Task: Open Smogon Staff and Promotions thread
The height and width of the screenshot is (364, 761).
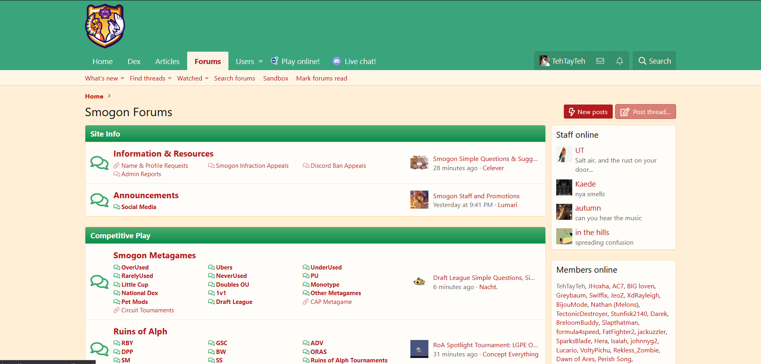Action: [x=476, y=196]
